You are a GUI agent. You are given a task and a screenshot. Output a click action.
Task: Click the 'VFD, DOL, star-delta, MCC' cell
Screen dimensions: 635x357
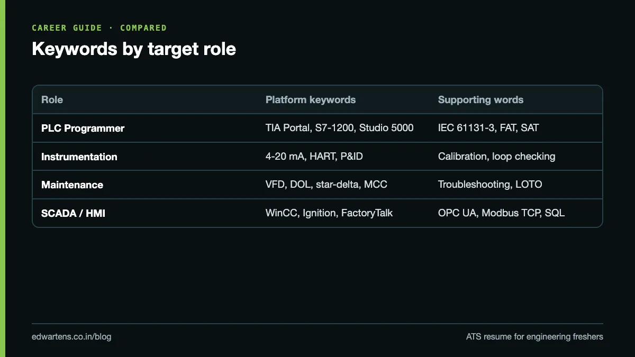(x=326, y=185)
